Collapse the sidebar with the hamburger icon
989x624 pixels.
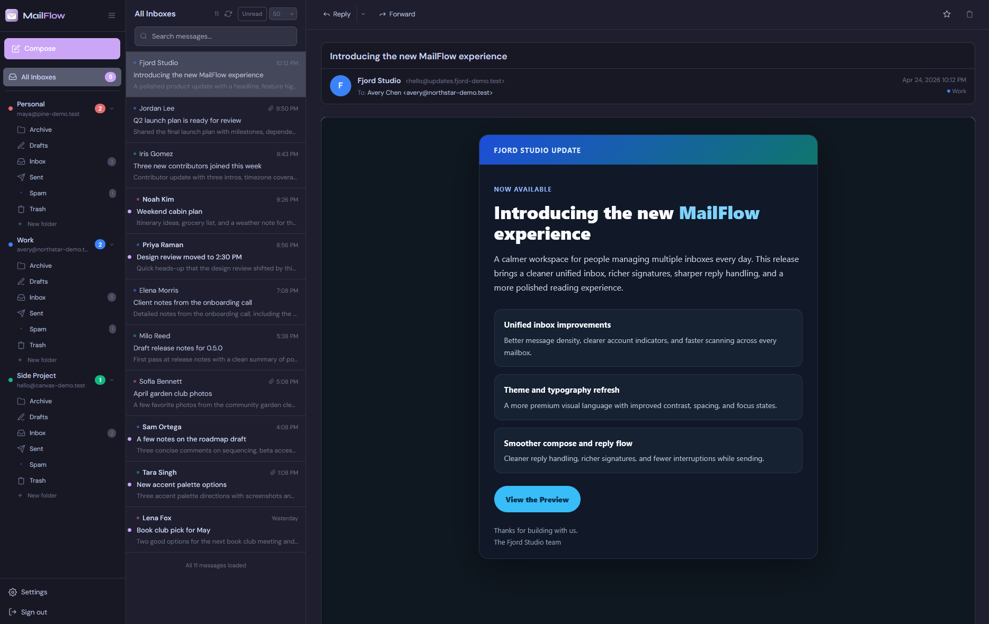pyautogui.click(x=112, y=15)
